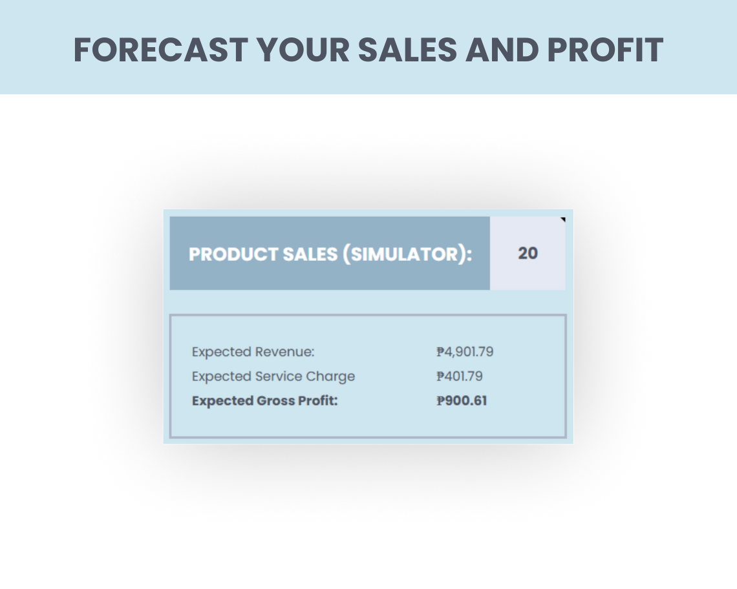Screen dimensions: 737x589
Task: Select the ₱900.61 gross profit value
Action: [462, 401]
